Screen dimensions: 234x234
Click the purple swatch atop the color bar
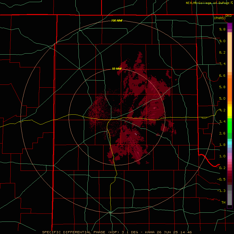(x=230, y=26)
